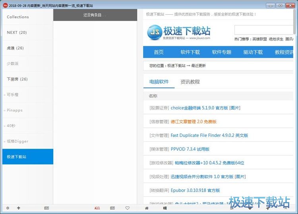Image resolution: width=298 pixels, height=214 pixels.
Task: Select the 可乐橙 feed
Action: pos(28,95)
